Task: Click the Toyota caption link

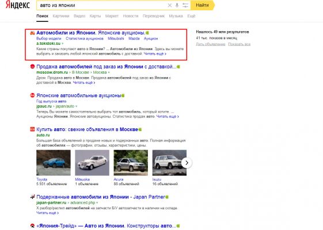Action: [x=42, y=179]
